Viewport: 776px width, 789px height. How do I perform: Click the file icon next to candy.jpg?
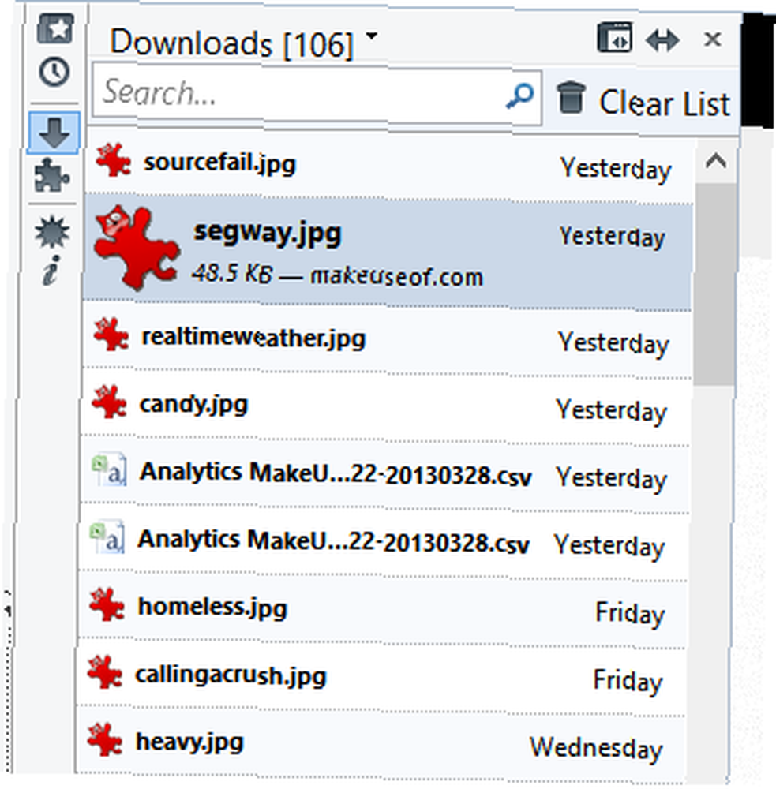109,402
